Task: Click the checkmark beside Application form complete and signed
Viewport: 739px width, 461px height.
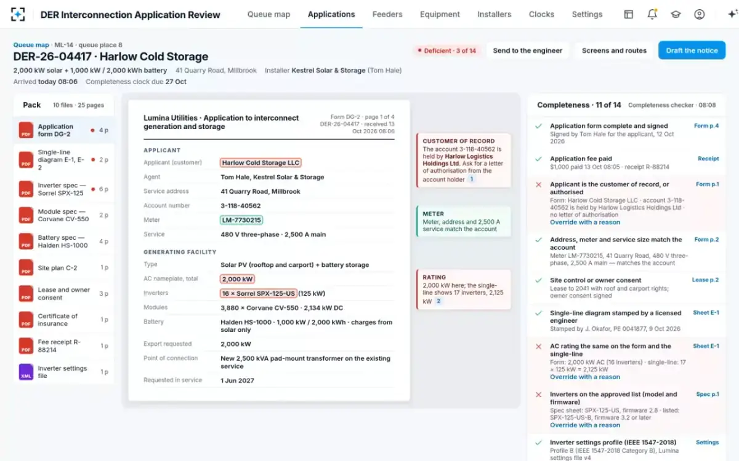Action: [x=539, y=126]
